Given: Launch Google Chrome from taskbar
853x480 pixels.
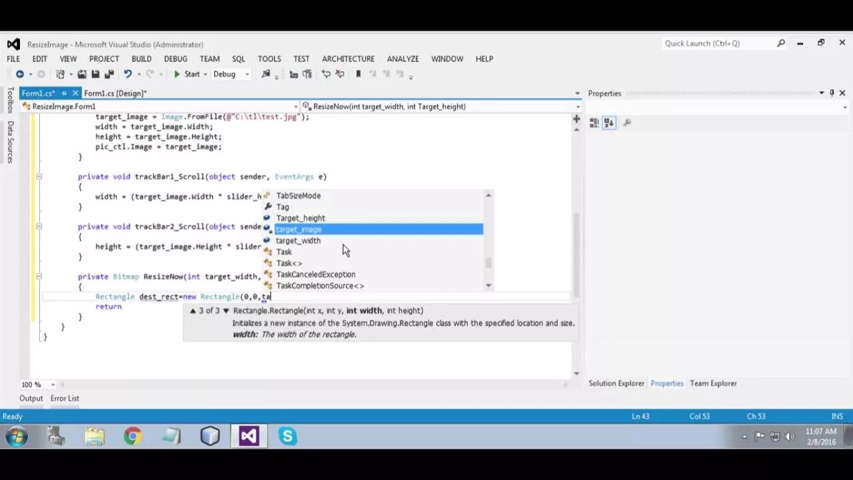Looking at the screenshot, I should (133, 437).
